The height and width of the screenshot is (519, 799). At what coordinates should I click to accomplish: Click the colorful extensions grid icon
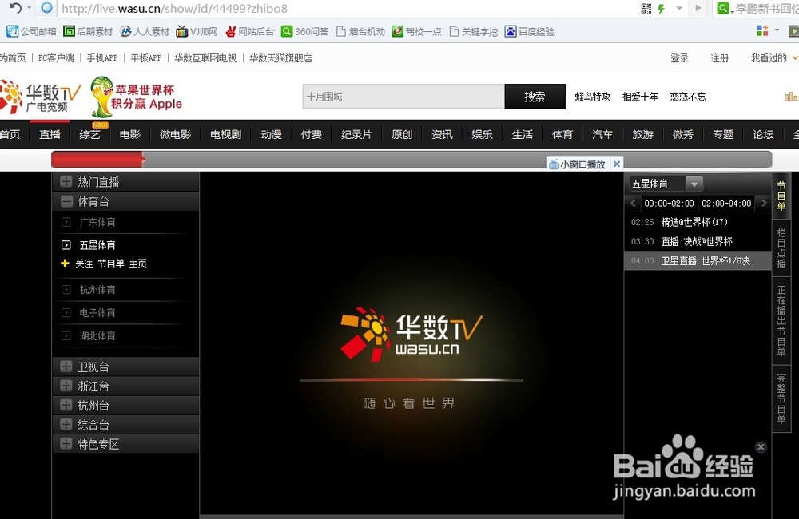click(x=762, y=30)
